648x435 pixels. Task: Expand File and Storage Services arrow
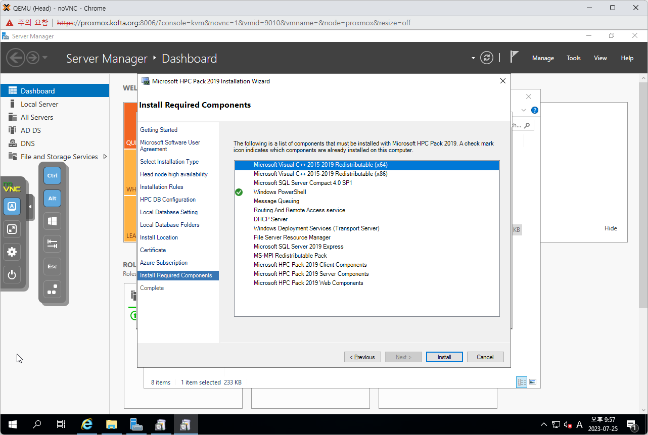105,157
